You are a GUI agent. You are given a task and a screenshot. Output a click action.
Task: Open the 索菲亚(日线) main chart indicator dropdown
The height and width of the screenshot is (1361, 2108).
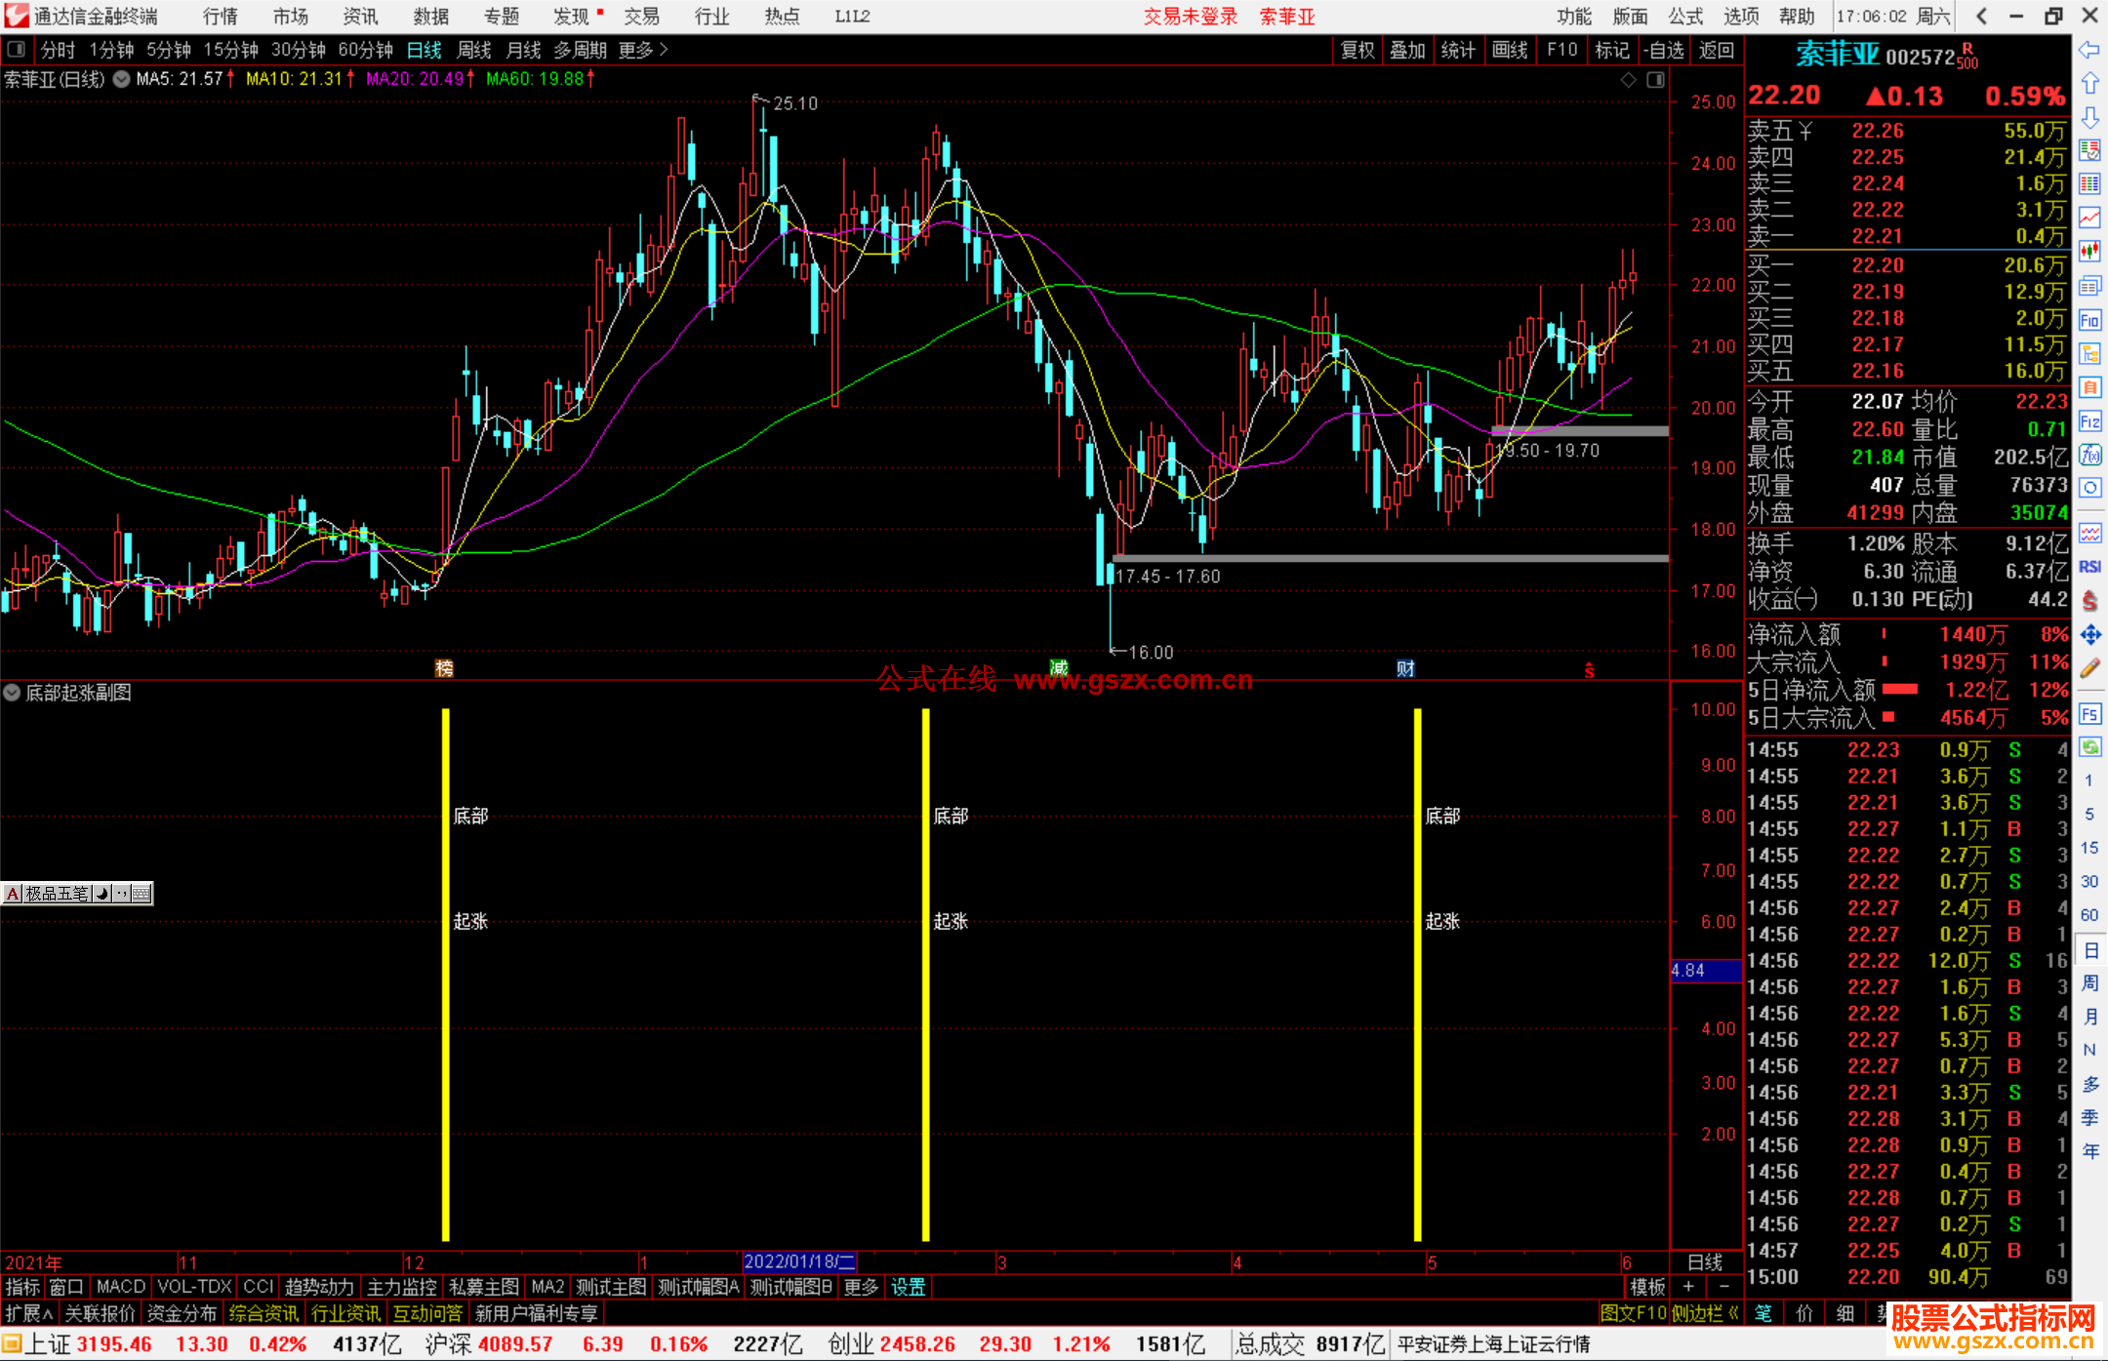[121, 79]
